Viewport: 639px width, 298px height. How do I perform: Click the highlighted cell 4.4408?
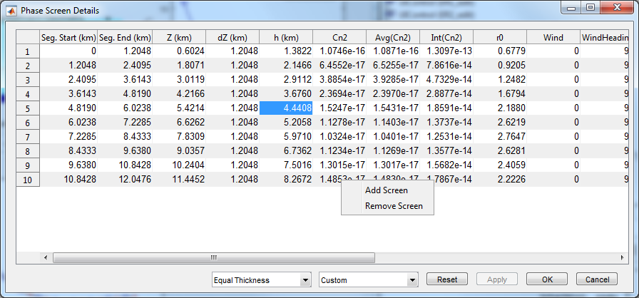tap(286, 108)
